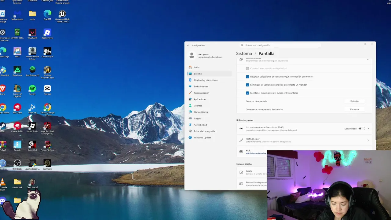The image size is (391, 220).
Task: Open the Escala setting row
Action: click(x=252, y=172)
